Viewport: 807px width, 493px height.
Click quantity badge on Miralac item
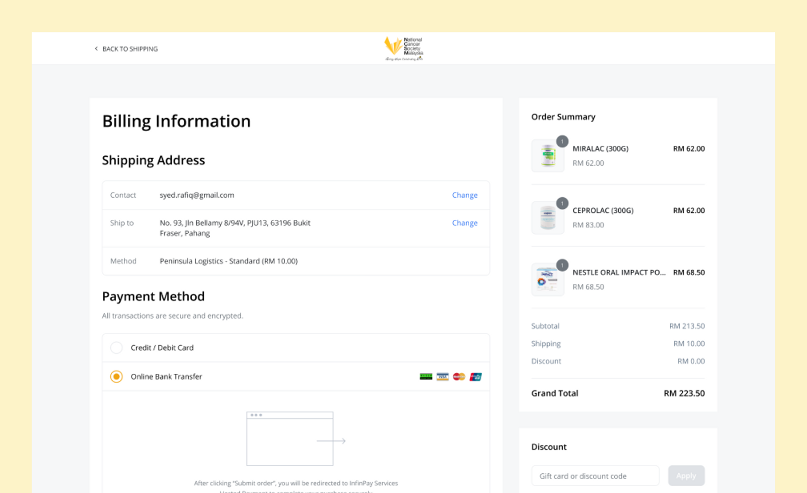coord(562,141)
